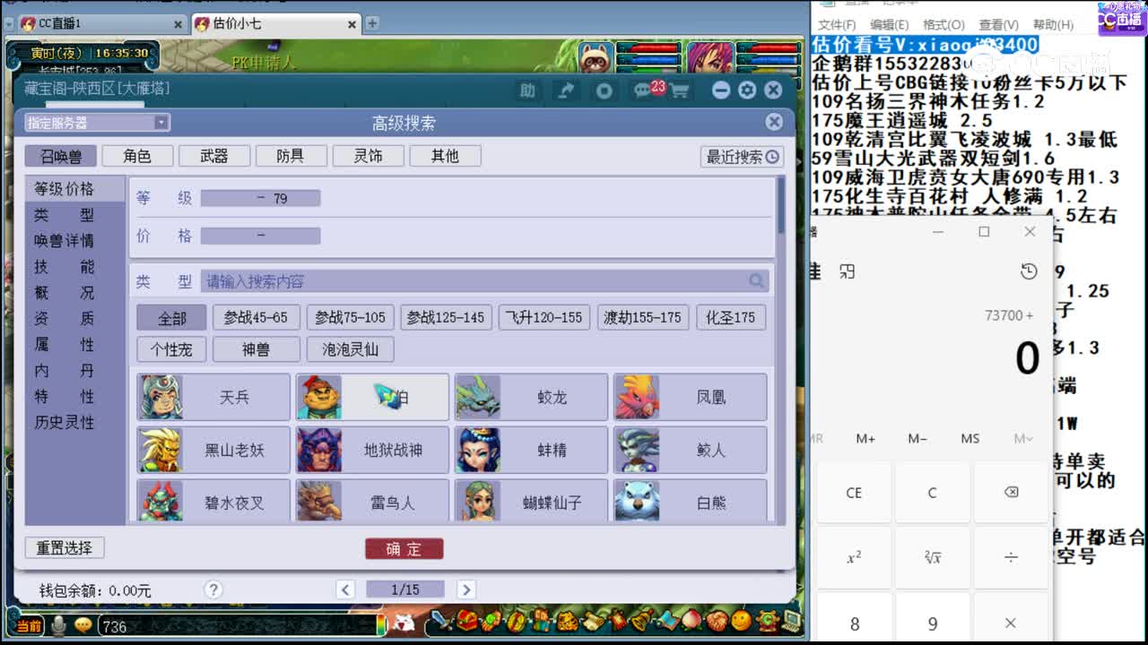Screen dimensions: 1148x645
Task: Open 藏宝阁 gear settings icon
Action: (x=747, y=90)
